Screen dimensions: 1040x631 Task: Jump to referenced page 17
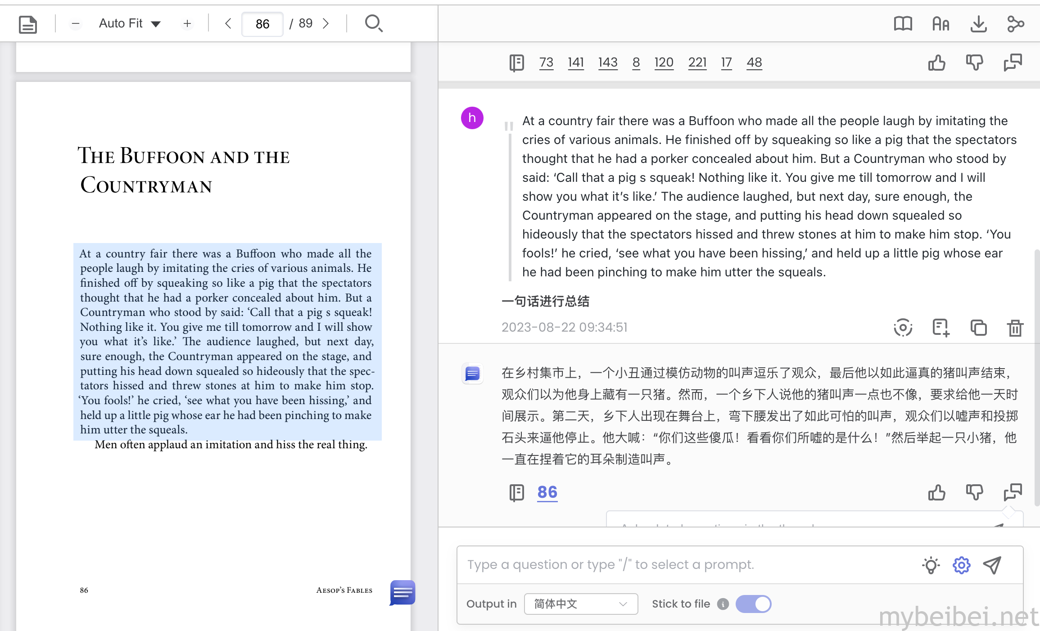(726, 62)
